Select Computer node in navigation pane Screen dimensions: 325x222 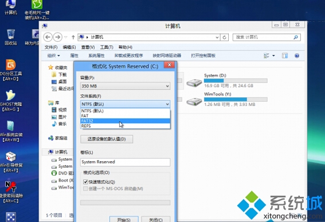(x=58, y=152)
